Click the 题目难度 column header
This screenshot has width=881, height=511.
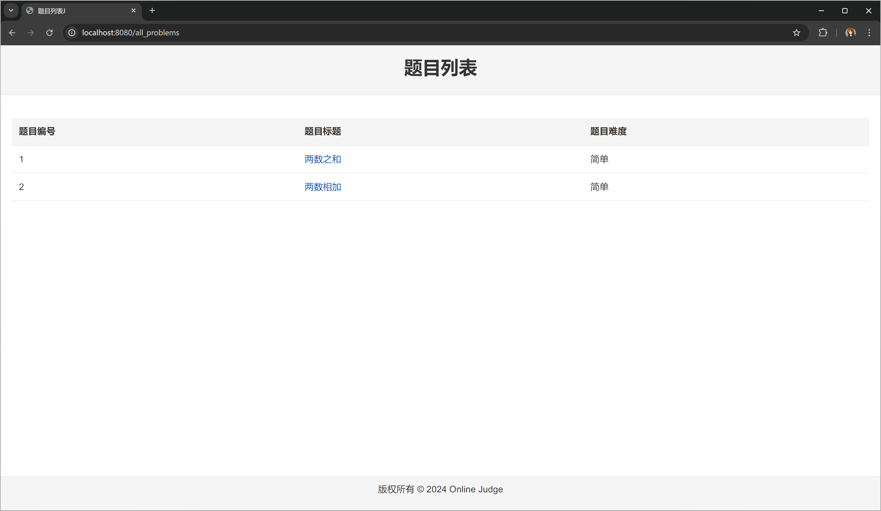pos(608,131)
